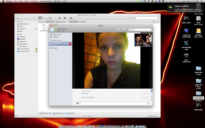
Task: Open the Apple menu
Action: coord(3,1)
